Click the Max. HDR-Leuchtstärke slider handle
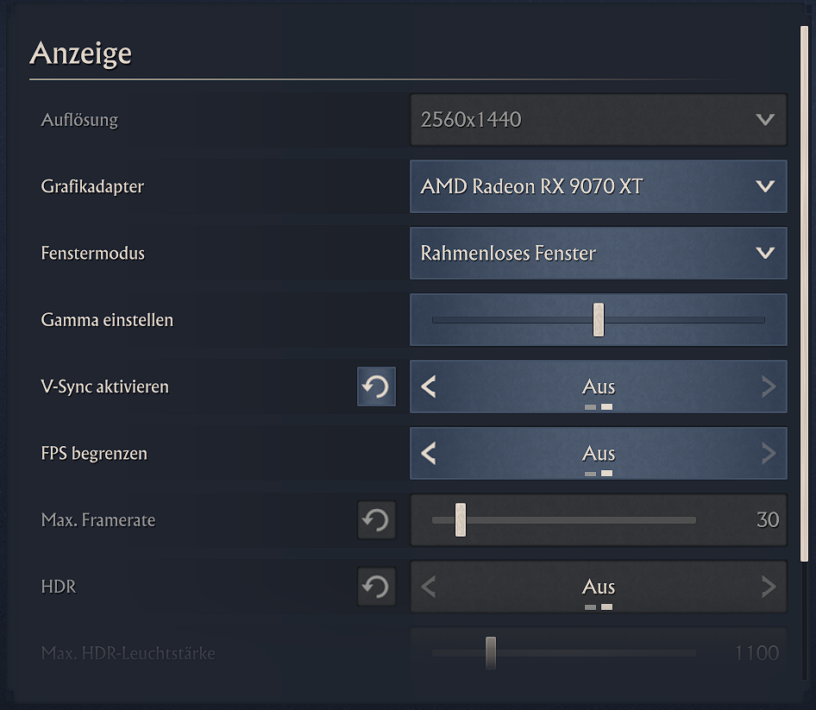The width and height of the screenshot is (816, 710). pyautogui.click(x=491, y=653)
